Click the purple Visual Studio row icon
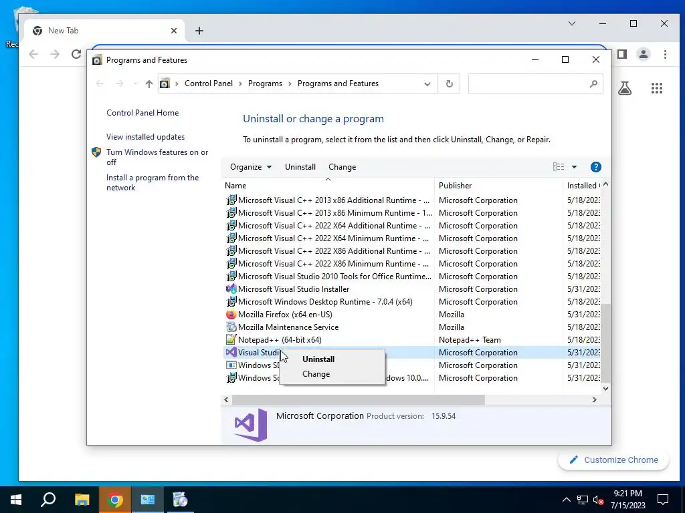 pos(231,352)
